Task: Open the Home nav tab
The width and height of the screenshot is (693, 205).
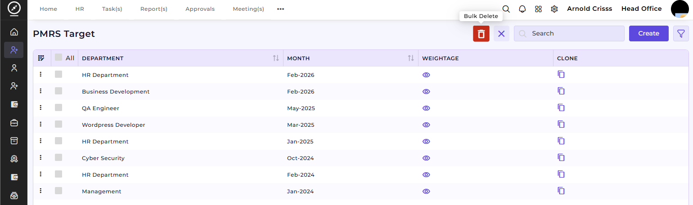Action: 49,9
